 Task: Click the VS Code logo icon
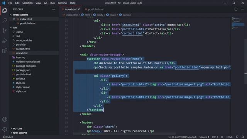point(3,3)
